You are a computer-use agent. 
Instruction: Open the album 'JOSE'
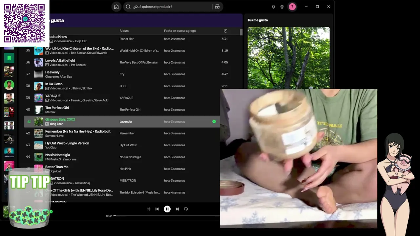coord(123,86)
